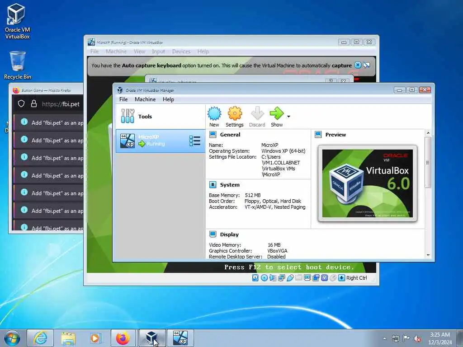
Task: Open the View menu of MicroXP VM window
Action: (139, 52)
